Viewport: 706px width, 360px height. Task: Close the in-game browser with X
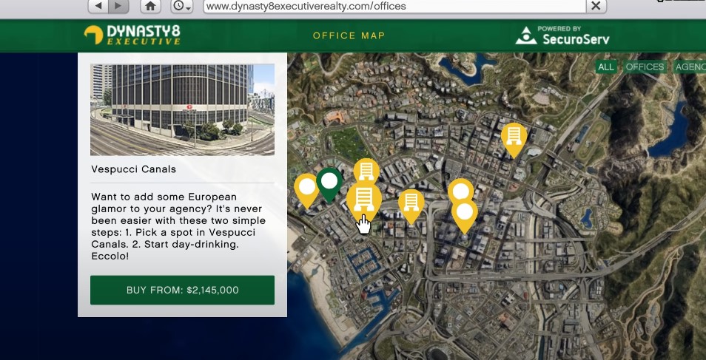pos(596,6)
